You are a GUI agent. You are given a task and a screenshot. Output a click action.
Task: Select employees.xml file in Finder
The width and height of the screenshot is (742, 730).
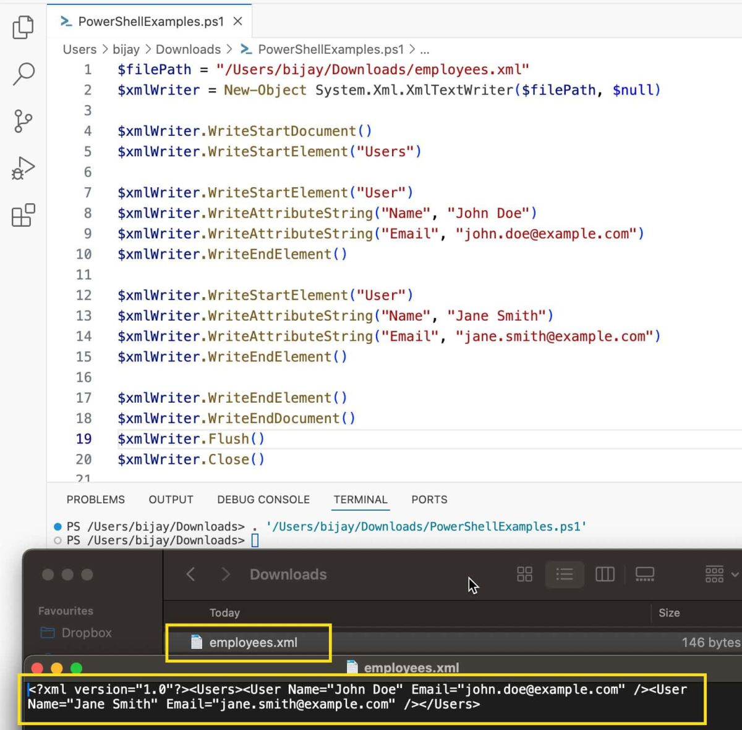tap(254, 642)
